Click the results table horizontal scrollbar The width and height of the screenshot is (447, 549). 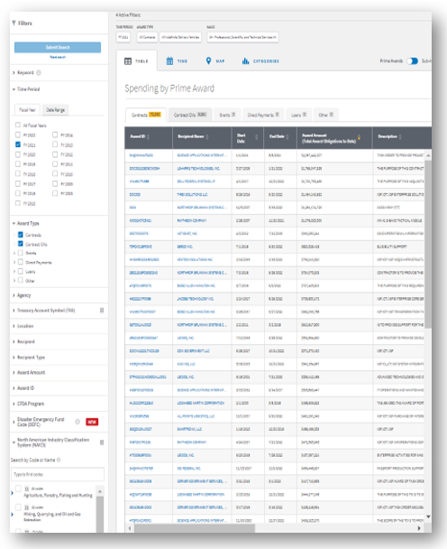click(x=195, y=528)
